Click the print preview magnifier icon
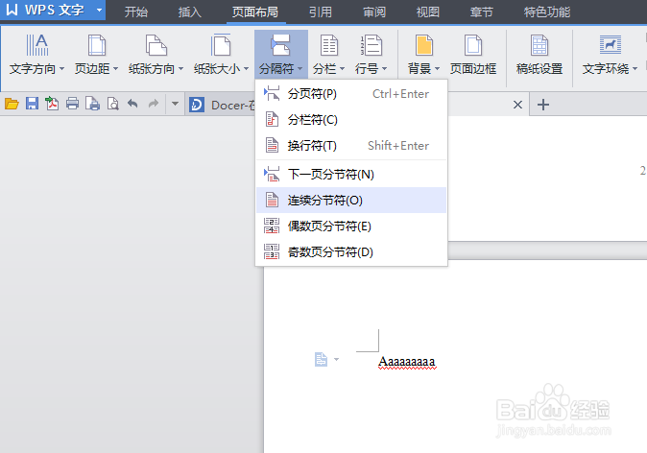647x453 pixels. pos(112,104)
